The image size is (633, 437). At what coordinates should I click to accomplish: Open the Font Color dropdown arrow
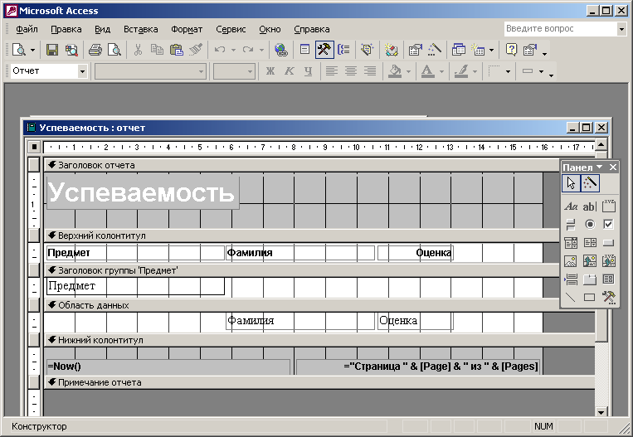(441, 71)
